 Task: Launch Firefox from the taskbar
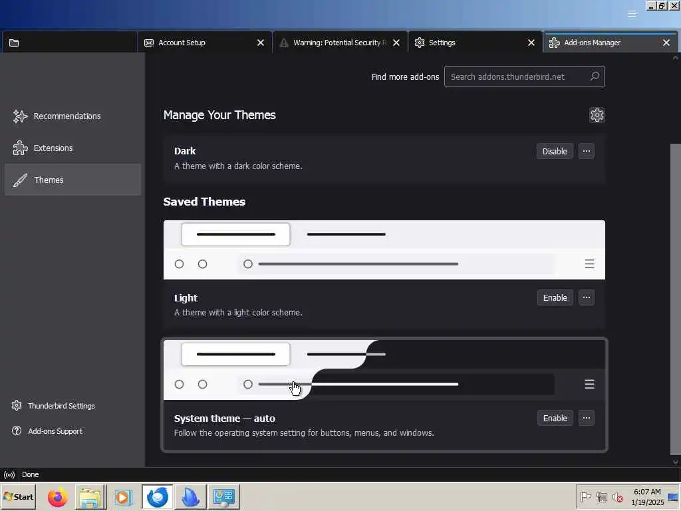click(57, 497)
